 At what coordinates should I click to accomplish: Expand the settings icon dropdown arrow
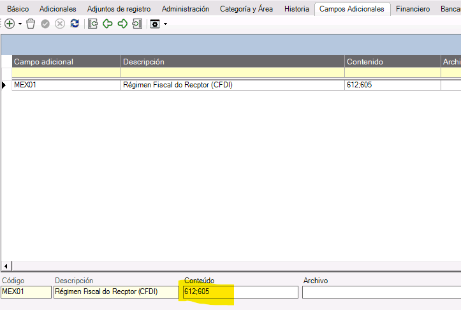(x=166, y=24)
